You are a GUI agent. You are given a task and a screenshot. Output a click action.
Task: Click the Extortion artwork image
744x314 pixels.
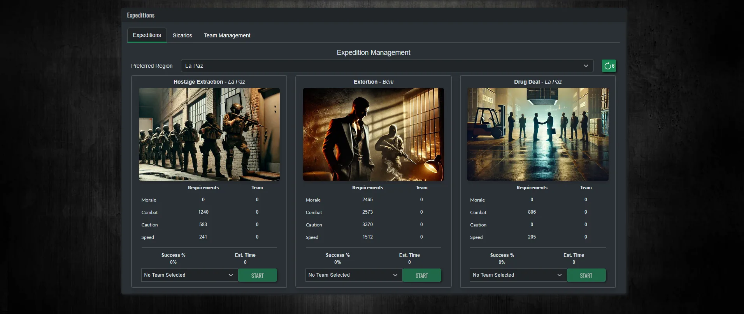[374, 134]
